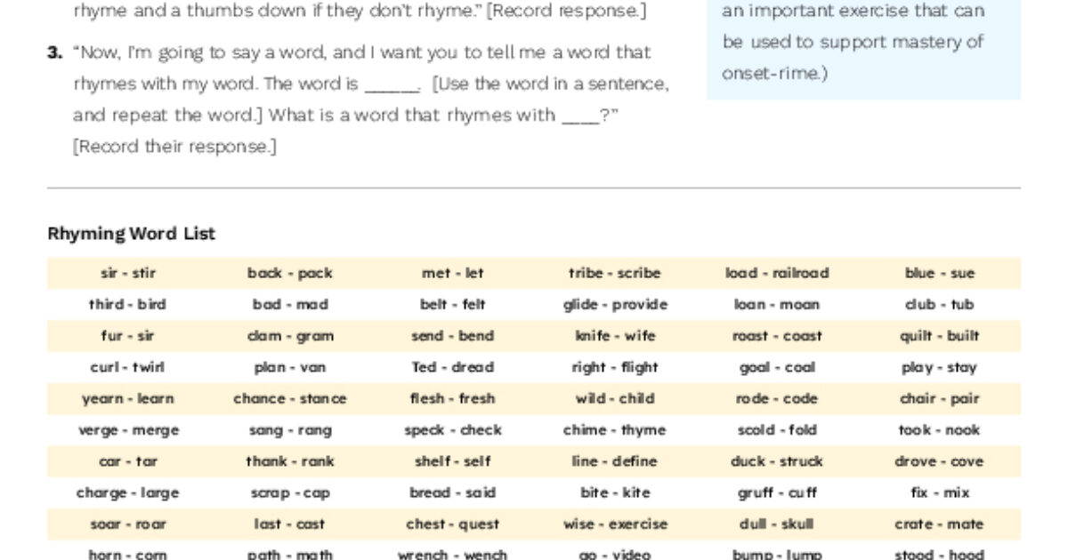Click the word pair "flesh - fresh"
The image size is (1068, 560).
[x=452, y=398]
